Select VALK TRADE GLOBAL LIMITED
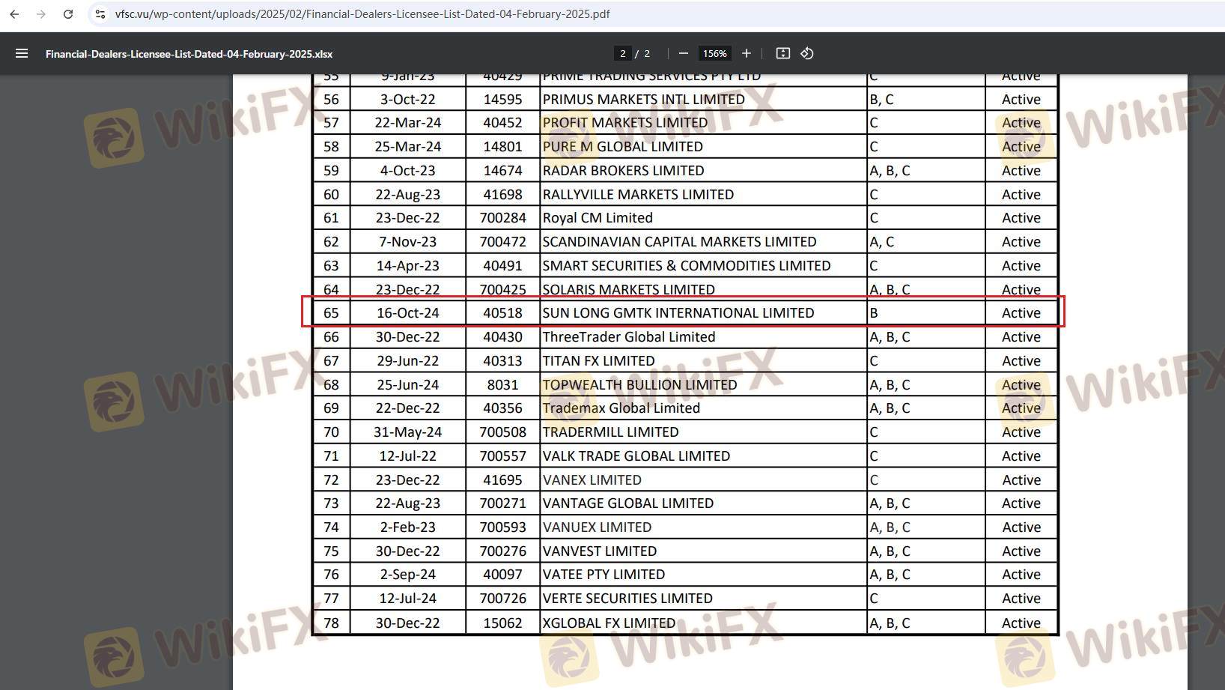1225x690 pixels. click(x=636, y=456)
